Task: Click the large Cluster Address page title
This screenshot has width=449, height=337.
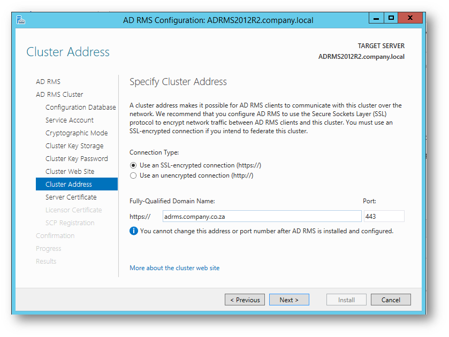Action: click(x=68, y=52)
